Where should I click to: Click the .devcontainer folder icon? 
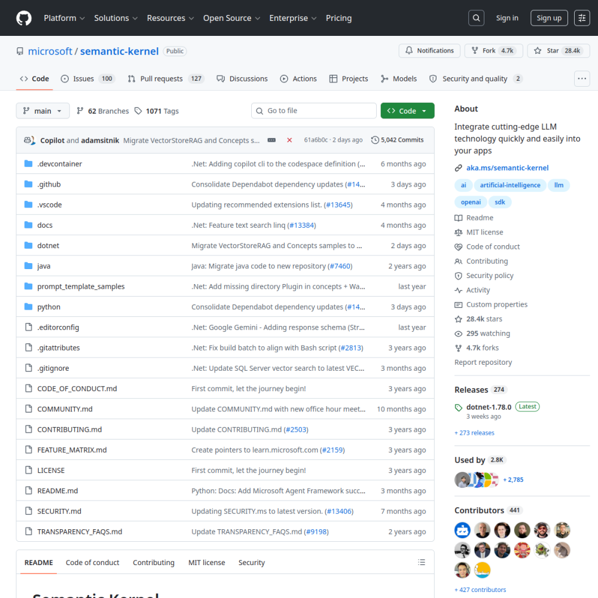28,164
